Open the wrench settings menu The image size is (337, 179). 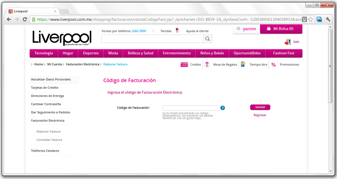pyautogui.click(x=328, y=19)
